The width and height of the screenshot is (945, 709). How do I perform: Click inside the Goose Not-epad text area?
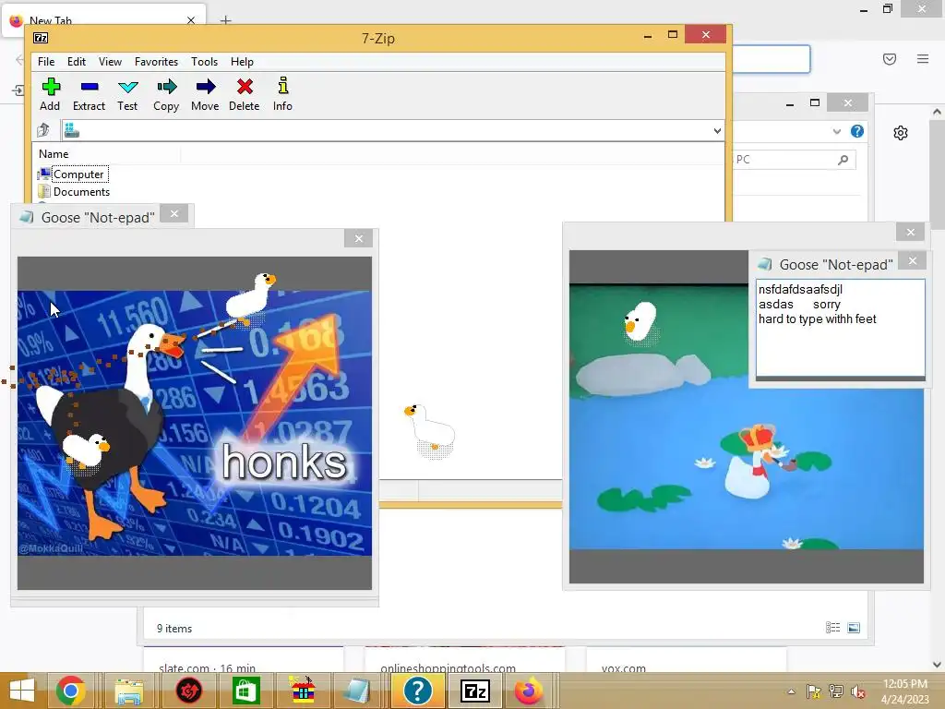pos(840,328)
